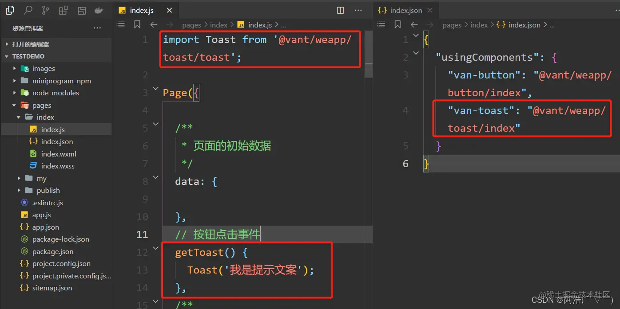Click the back navigation arrow in index.js editor

pyautogui.click(x=153, y=25)
